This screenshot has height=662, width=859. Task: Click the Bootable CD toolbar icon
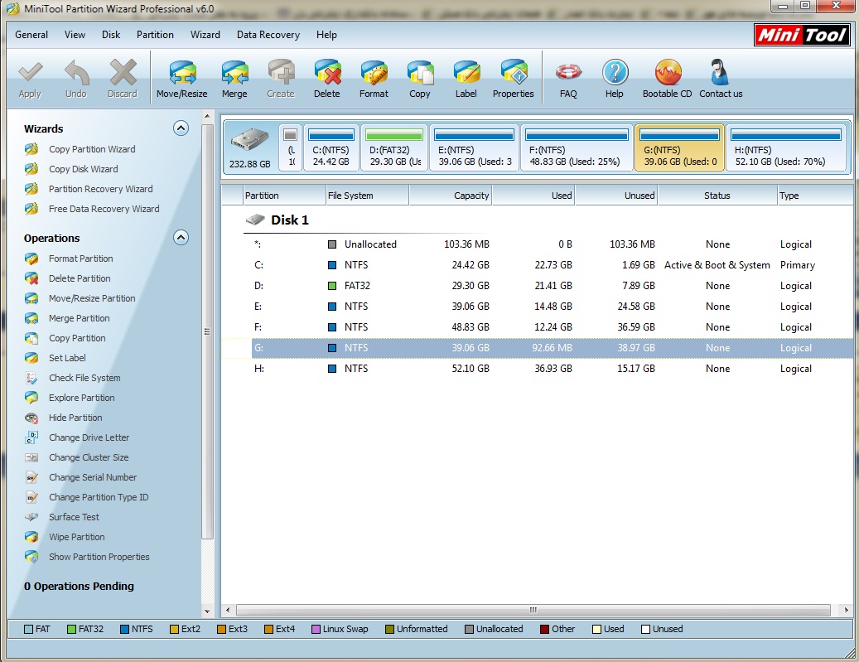(x=668, y=73)
